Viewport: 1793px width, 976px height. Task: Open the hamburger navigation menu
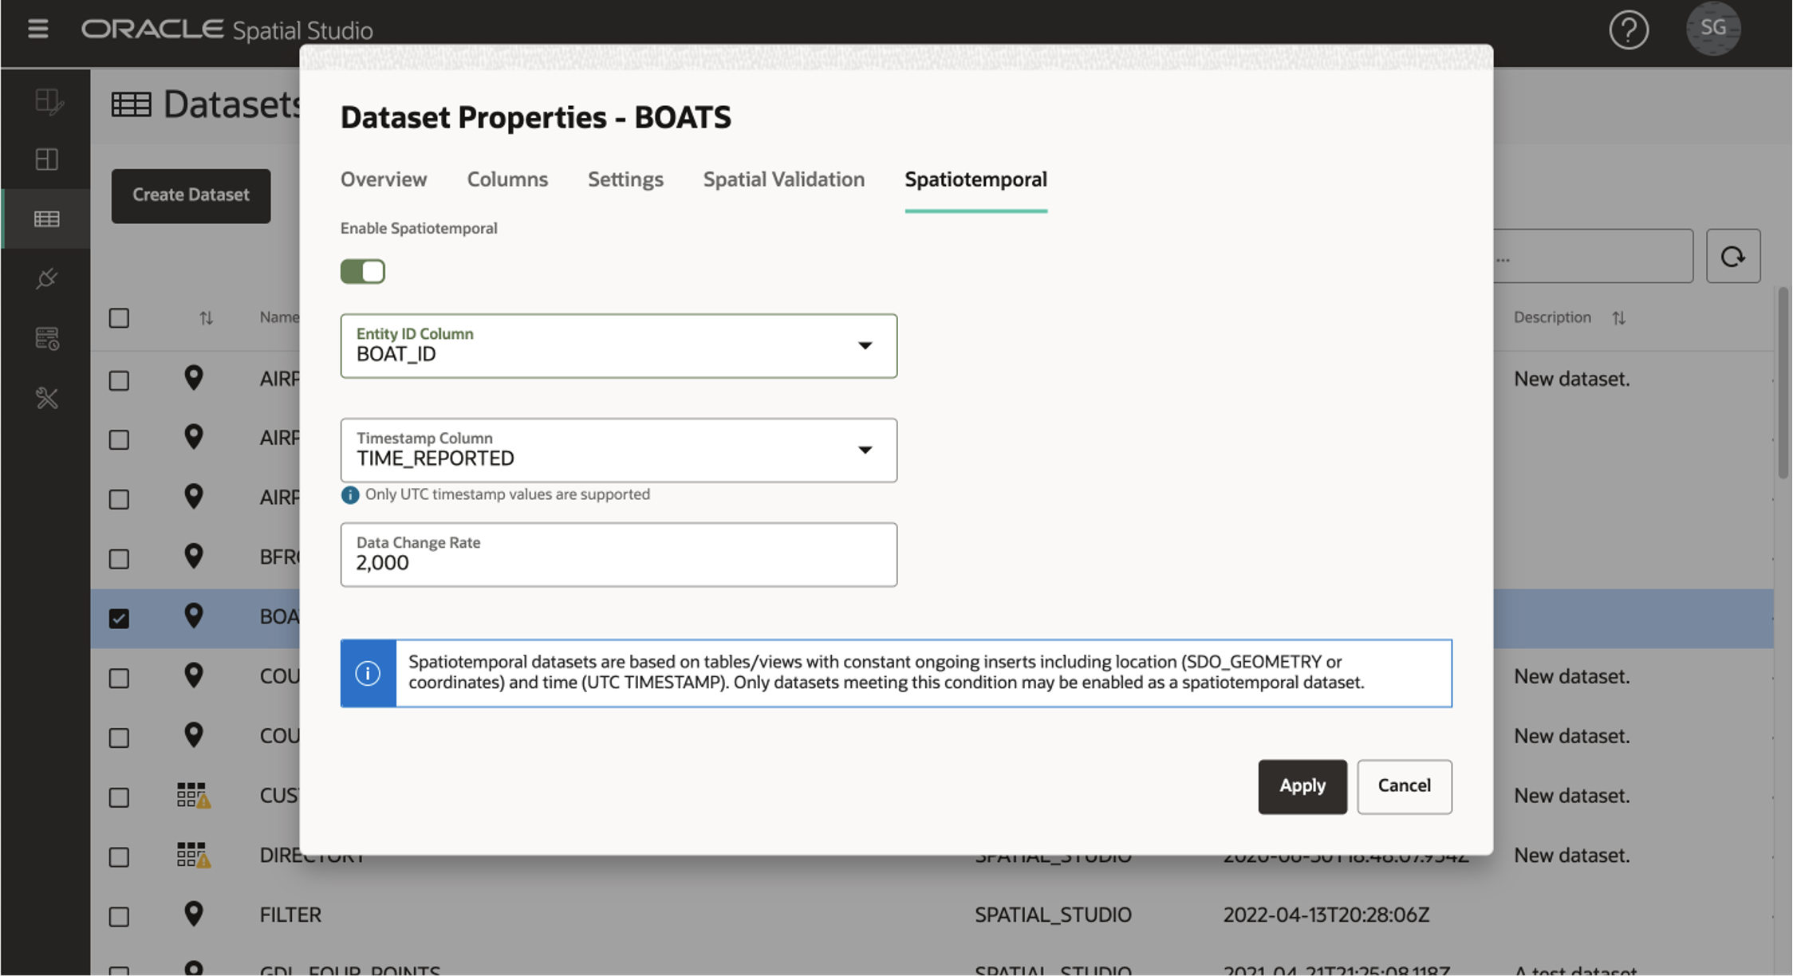[x=37, y=30]
